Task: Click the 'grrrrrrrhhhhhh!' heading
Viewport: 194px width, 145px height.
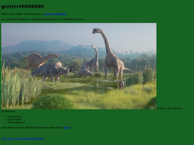Action: tap(23, 6)
